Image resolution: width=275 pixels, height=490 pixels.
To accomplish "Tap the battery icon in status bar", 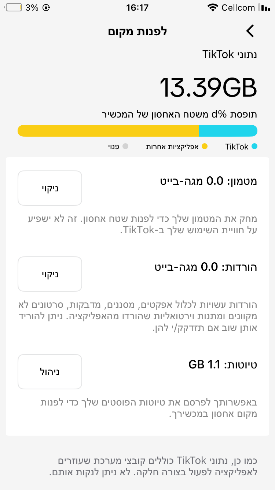I will click(x=14, y=7).
